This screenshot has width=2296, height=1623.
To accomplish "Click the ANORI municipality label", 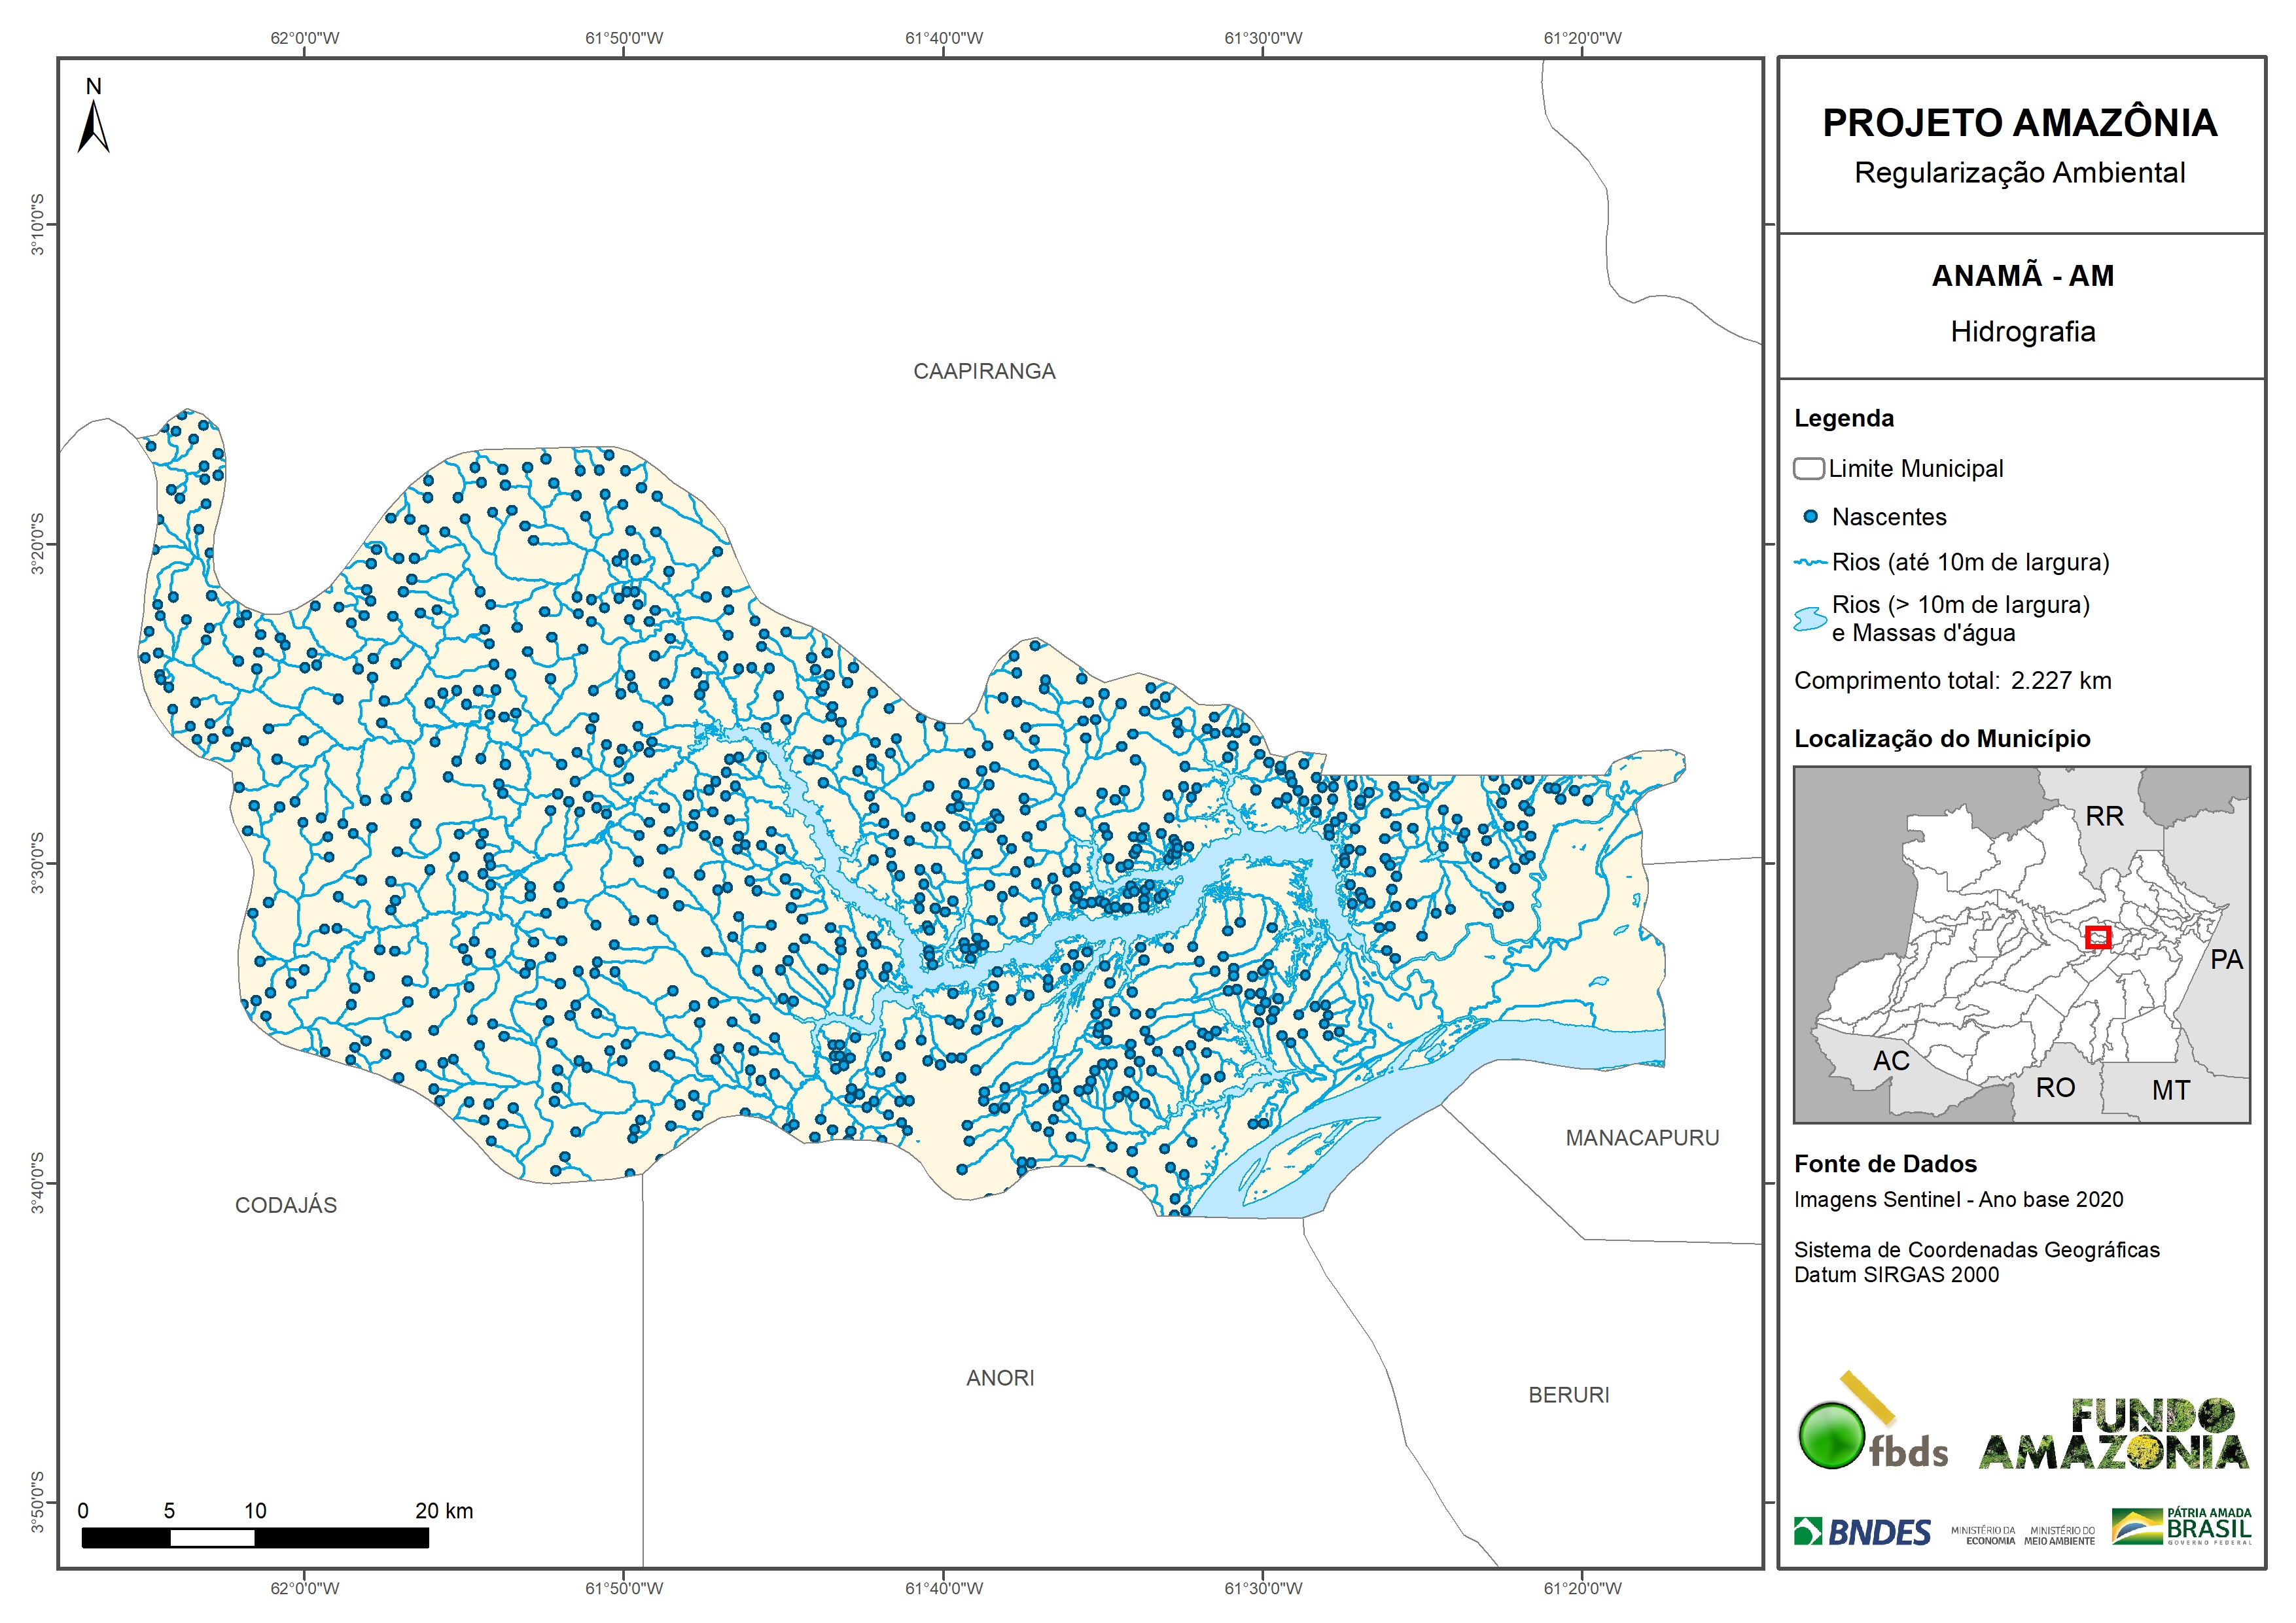I will 1000,1378.
